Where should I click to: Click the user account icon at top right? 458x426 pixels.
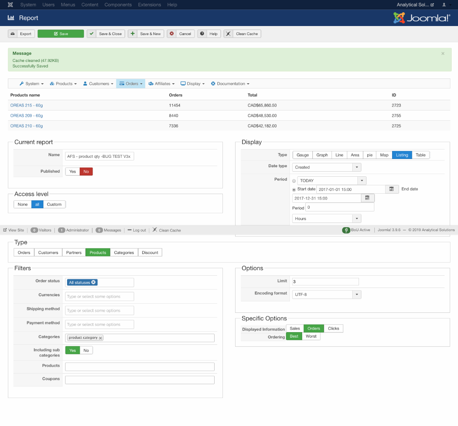point(444,5)
